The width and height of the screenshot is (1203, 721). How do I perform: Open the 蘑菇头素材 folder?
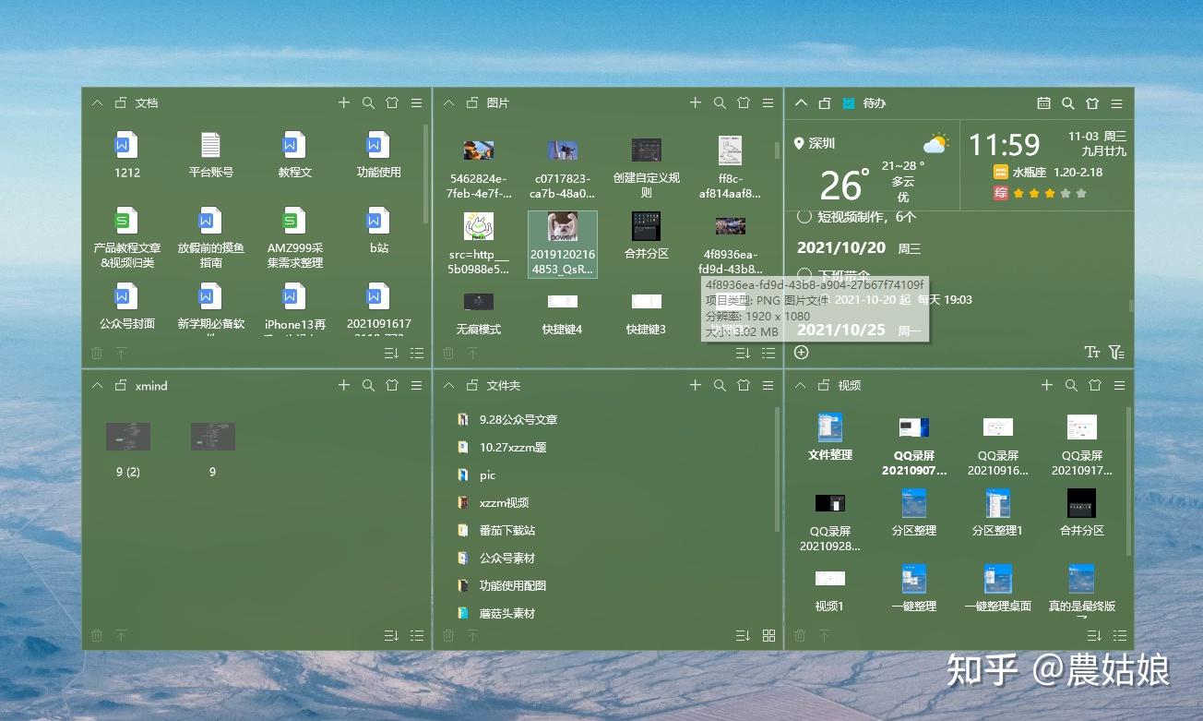pyautogui.click(x=496, y=613)
